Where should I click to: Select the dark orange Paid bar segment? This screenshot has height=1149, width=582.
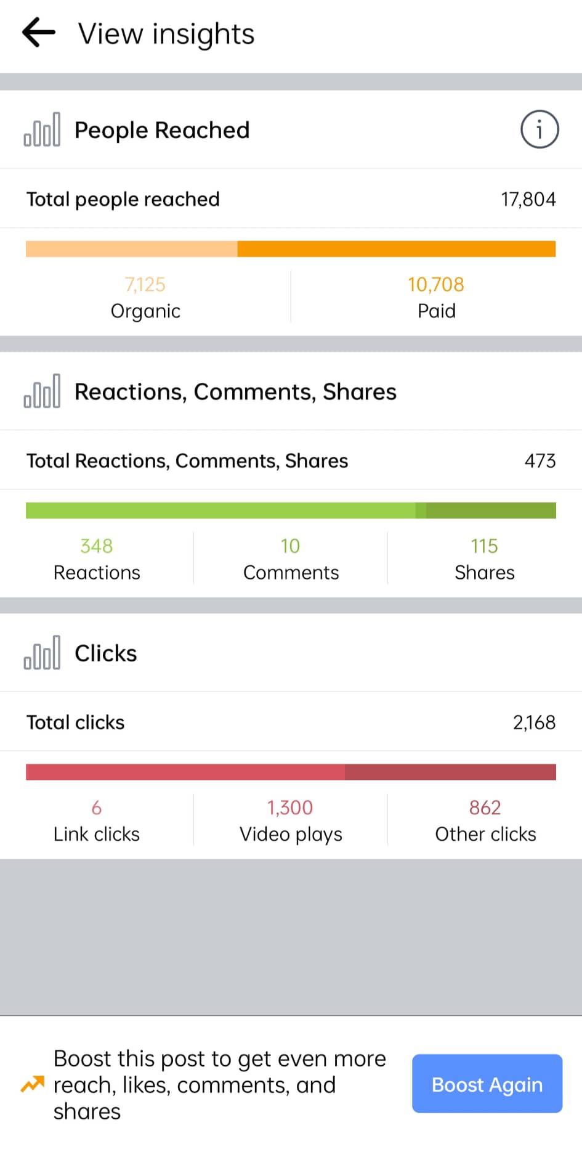click(396, 249)
